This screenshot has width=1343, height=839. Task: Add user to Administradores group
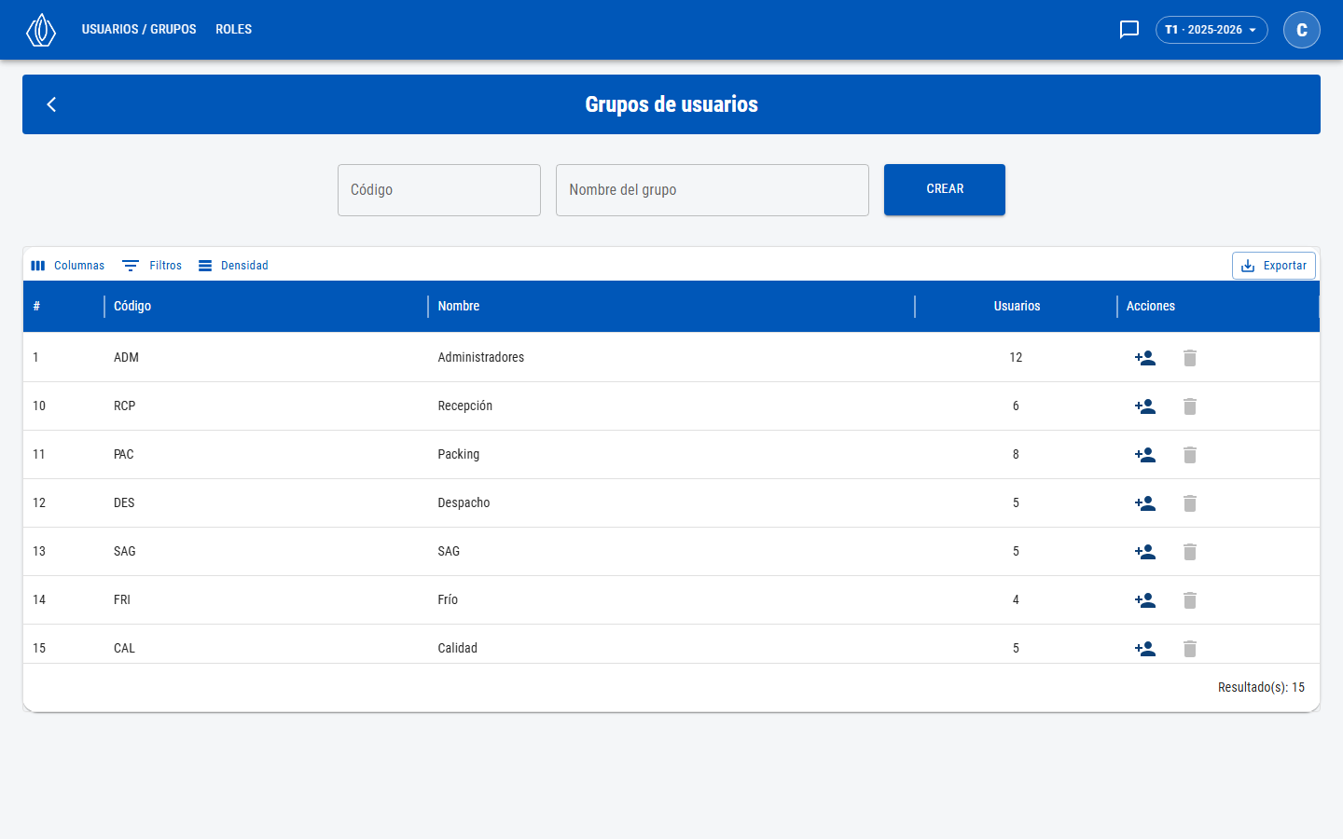[1145, 358]
